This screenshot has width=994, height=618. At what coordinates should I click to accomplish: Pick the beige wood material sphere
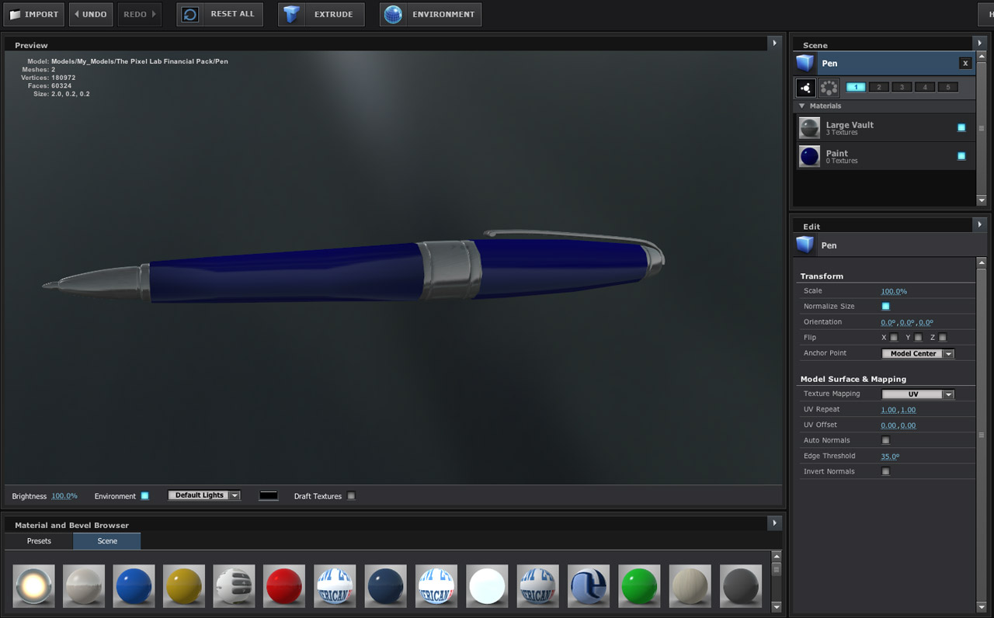click(x=690, y=585)
